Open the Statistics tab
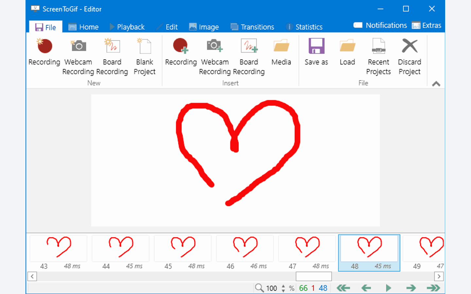The height and width of the screenshot is (294, 471). tap(305, 27)
